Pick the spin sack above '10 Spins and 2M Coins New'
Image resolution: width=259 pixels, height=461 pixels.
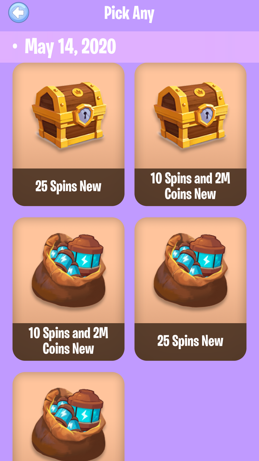[69, 270]
